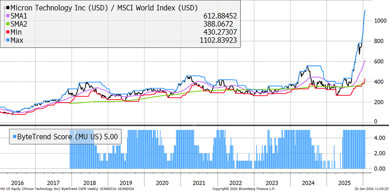Viewport: 389px width, 191px height.
Task: Click the 2016 year label on time axis
Action: click(x=17, y=183)
